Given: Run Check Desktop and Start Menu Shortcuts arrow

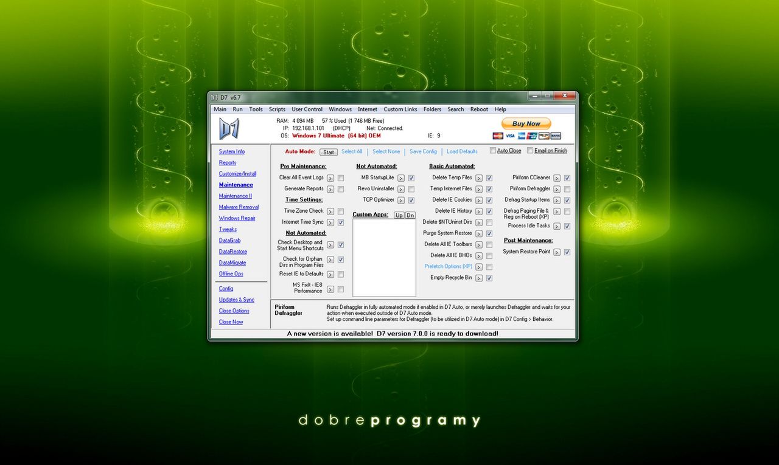Looking at the screenshot, I should pos(330,245).
